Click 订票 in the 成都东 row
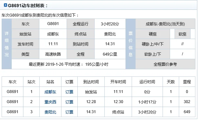The height and width of the screenshot is (120, 198). pyautogui.click(x=69, y=92)
